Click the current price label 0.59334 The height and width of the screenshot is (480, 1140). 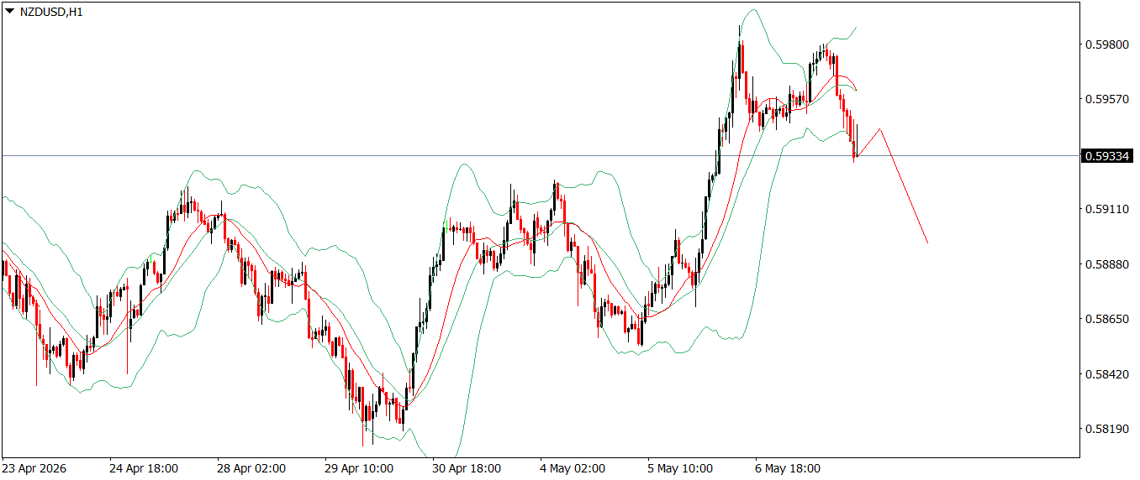pos(1108,155)
